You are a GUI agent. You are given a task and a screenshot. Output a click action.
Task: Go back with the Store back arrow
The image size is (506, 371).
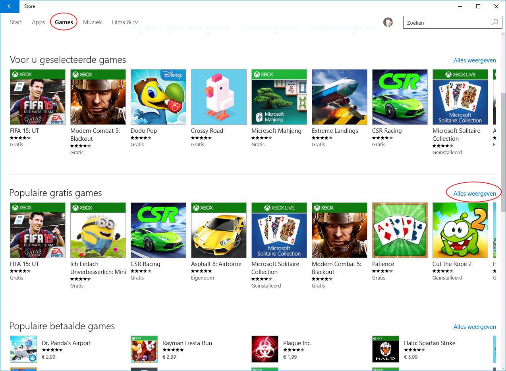pos(10,6)
